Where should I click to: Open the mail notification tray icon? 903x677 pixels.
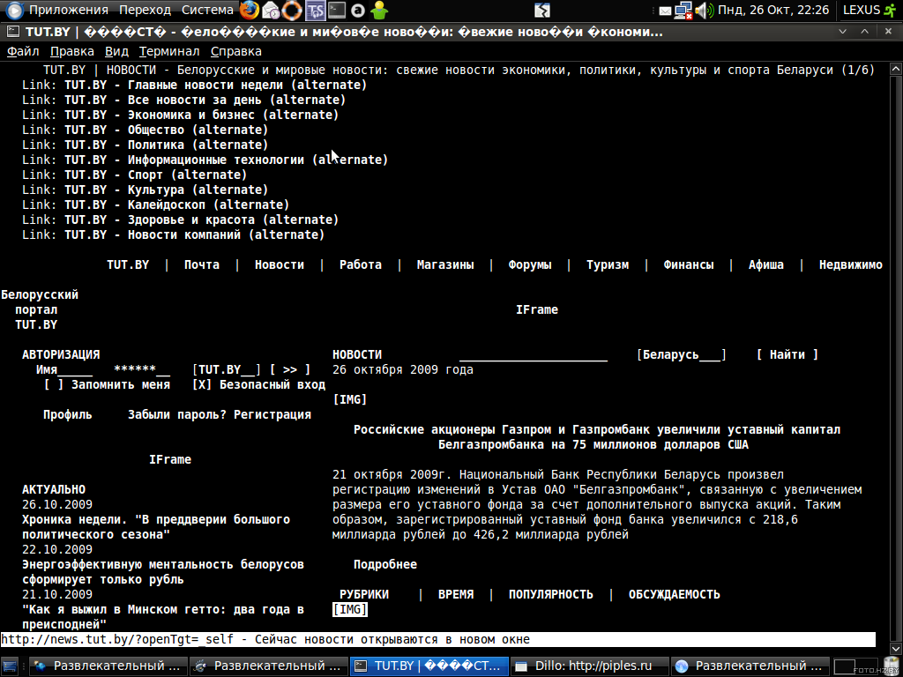click(665, 11)
